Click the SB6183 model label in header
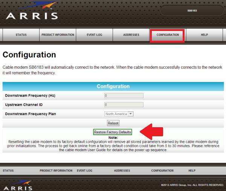The image size is (226, 191). 192,11
